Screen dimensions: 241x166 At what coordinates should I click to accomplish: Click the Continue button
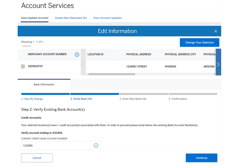pos(201,158)
